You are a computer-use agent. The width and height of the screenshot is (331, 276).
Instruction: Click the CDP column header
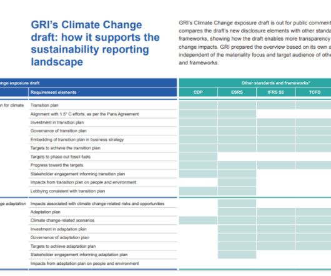pyautogui.click(x=198, y=92)
